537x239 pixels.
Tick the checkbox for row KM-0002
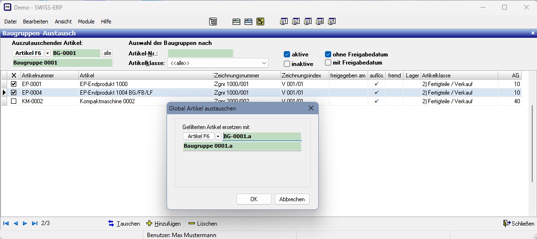13,101
